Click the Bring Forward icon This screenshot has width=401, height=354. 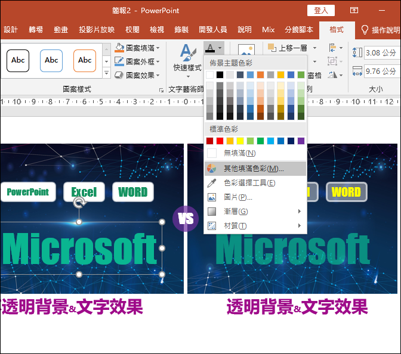(x=272, y=48)
